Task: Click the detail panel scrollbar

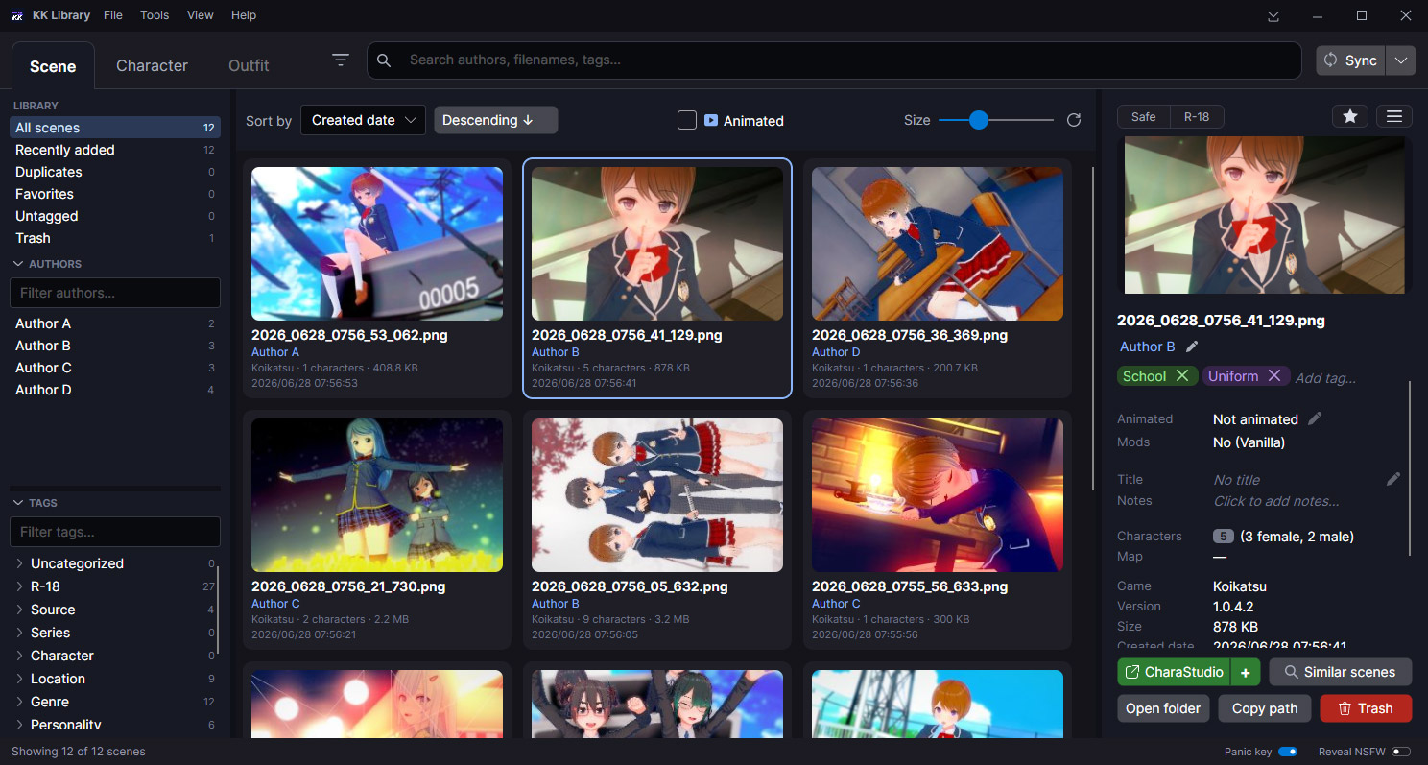Action: tap(1410, 468)
